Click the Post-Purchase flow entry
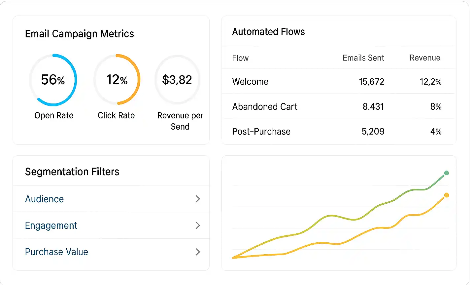 [x=338, y=131]
